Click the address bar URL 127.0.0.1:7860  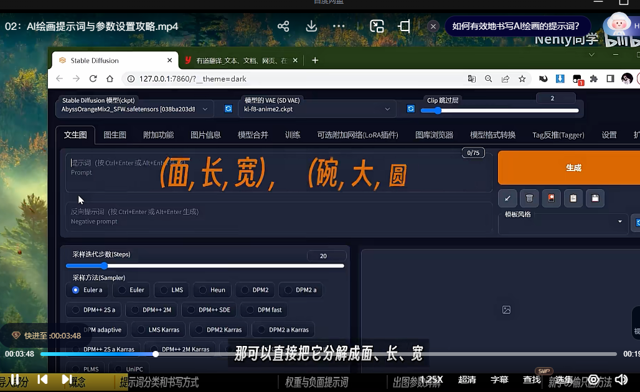192,79
